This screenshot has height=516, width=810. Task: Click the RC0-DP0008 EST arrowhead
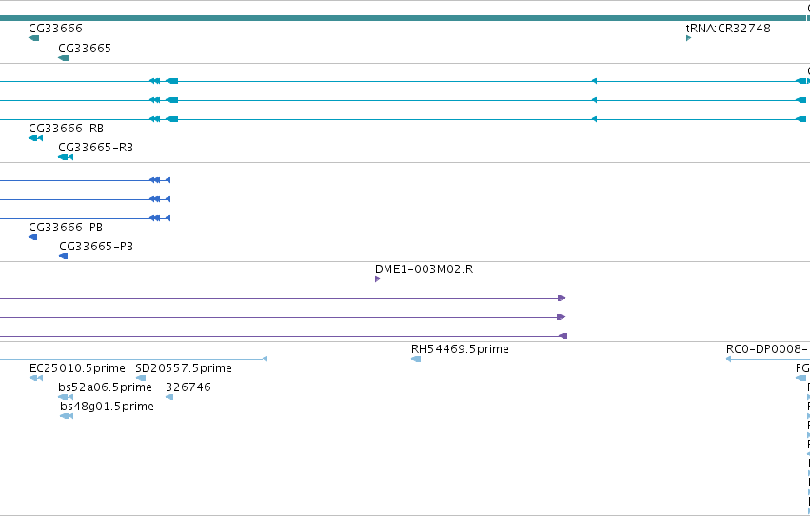[x=728, y=359]
